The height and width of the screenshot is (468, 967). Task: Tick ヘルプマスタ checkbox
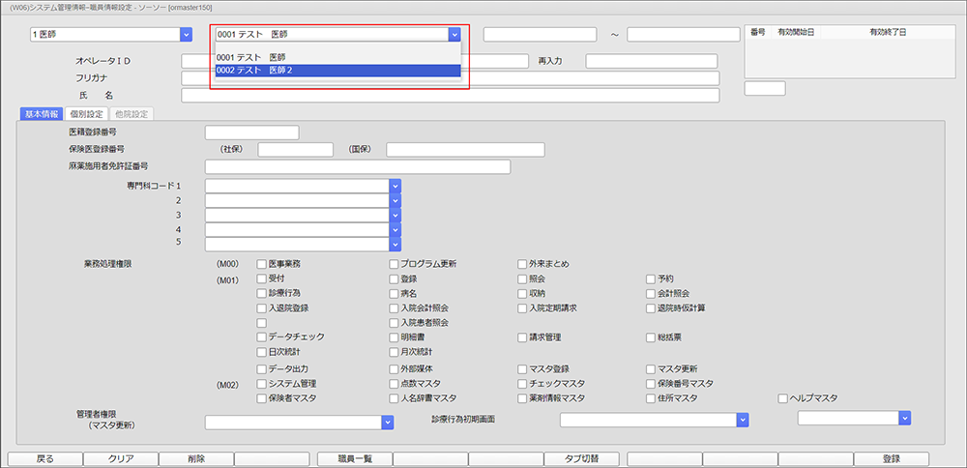coord(783,398)
